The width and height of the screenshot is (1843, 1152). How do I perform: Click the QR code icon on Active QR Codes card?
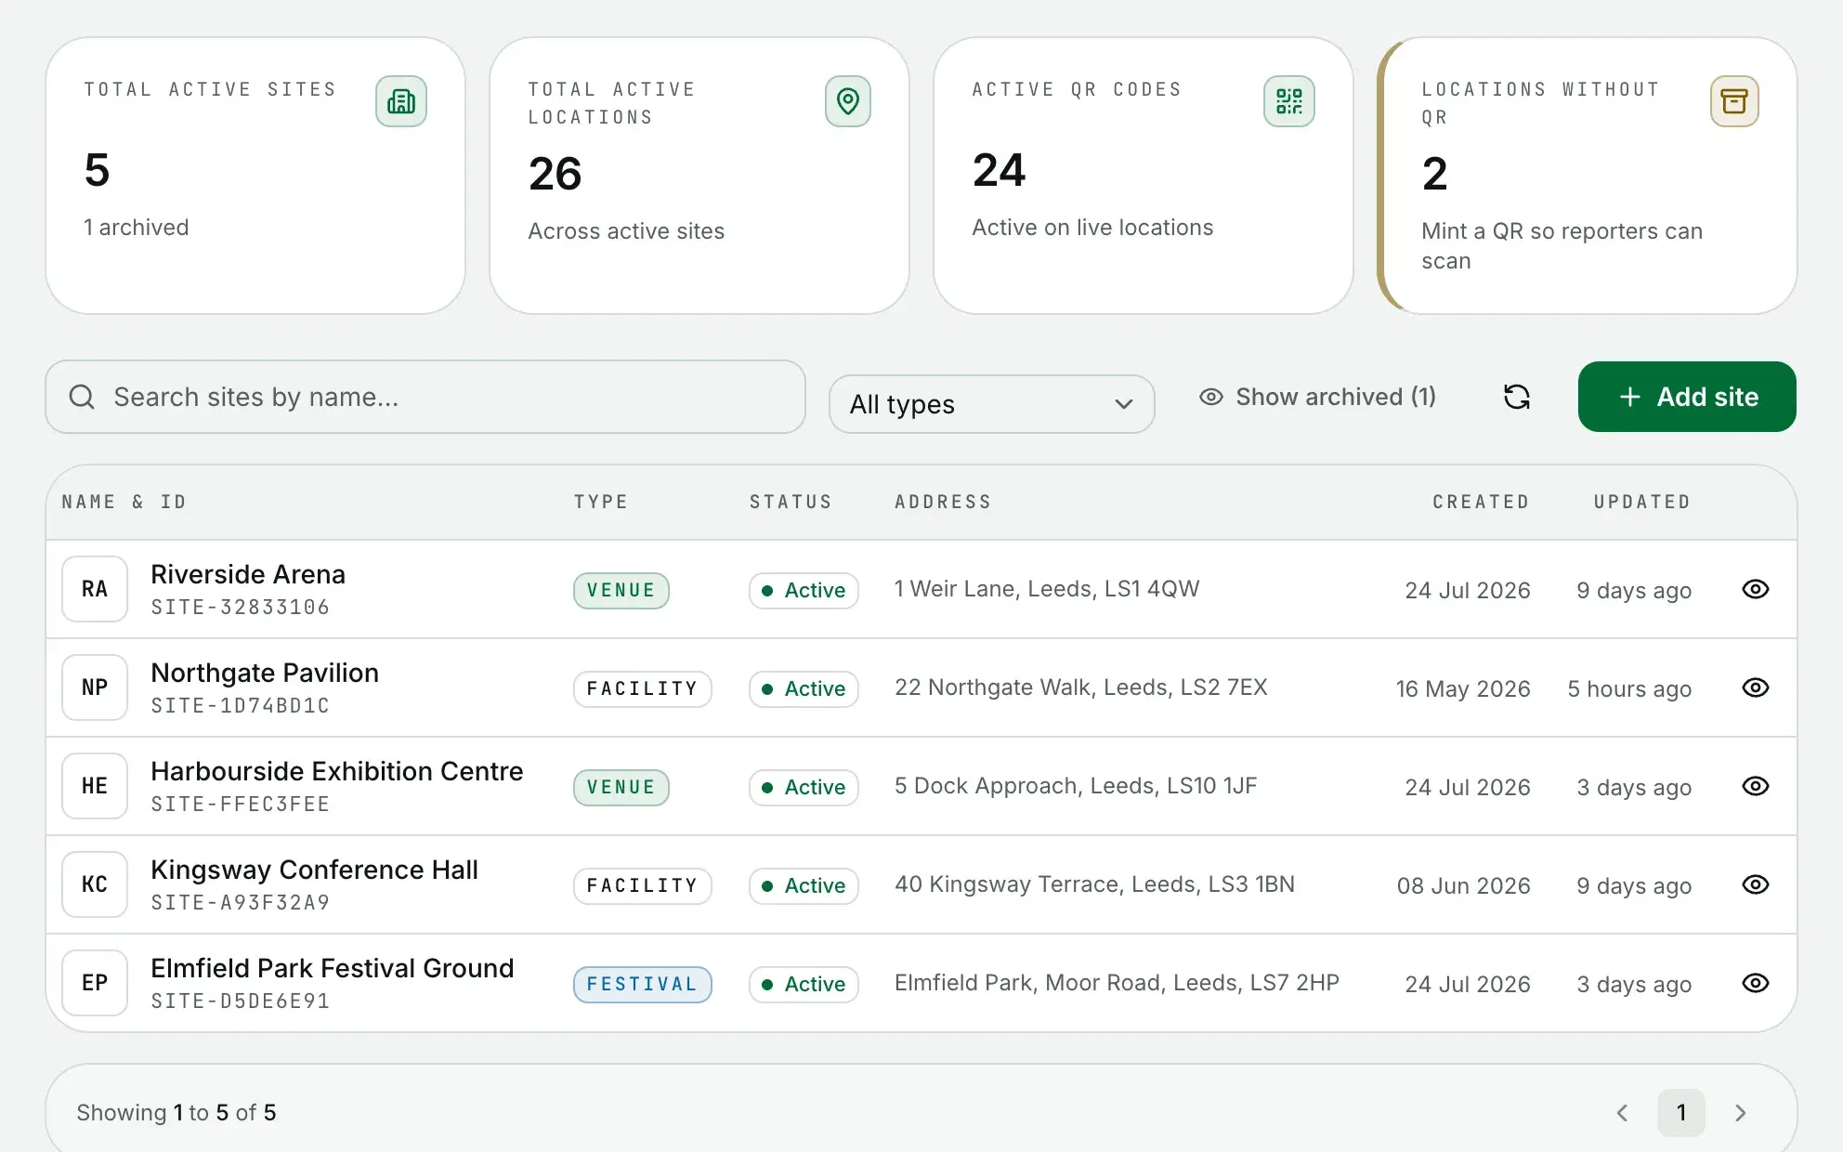(1289, 101)
